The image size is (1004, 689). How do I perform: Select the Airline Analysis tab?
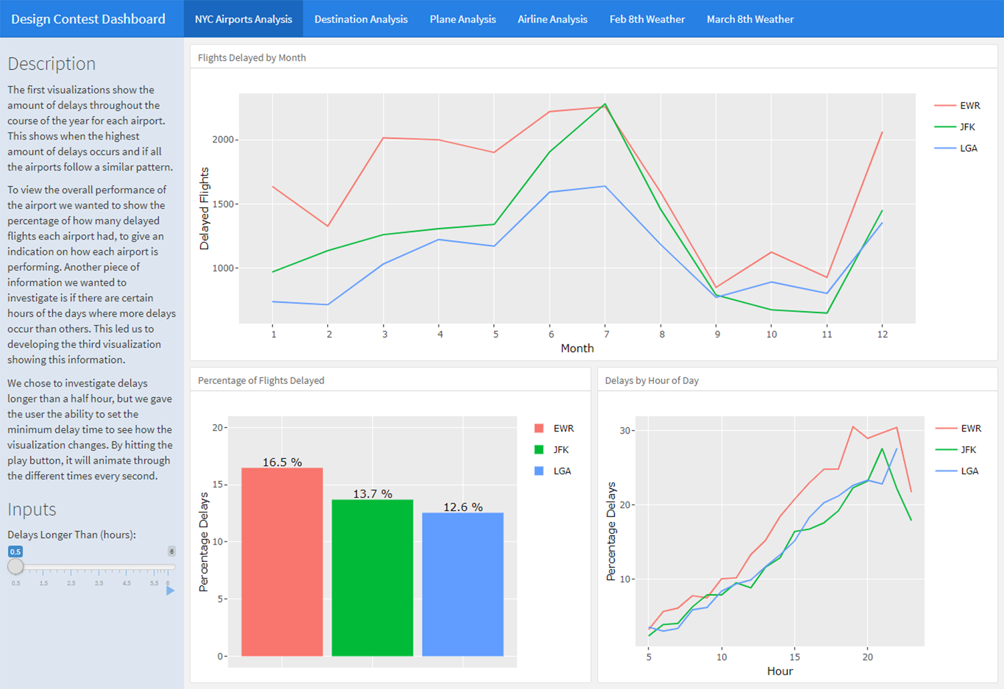[x=552, y=19]
